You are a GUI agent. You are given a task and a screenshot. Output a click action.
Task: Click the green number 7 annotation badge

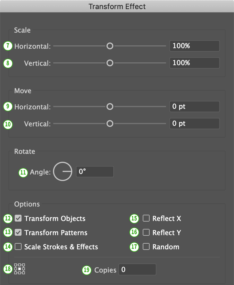click(x=8, y=46)
